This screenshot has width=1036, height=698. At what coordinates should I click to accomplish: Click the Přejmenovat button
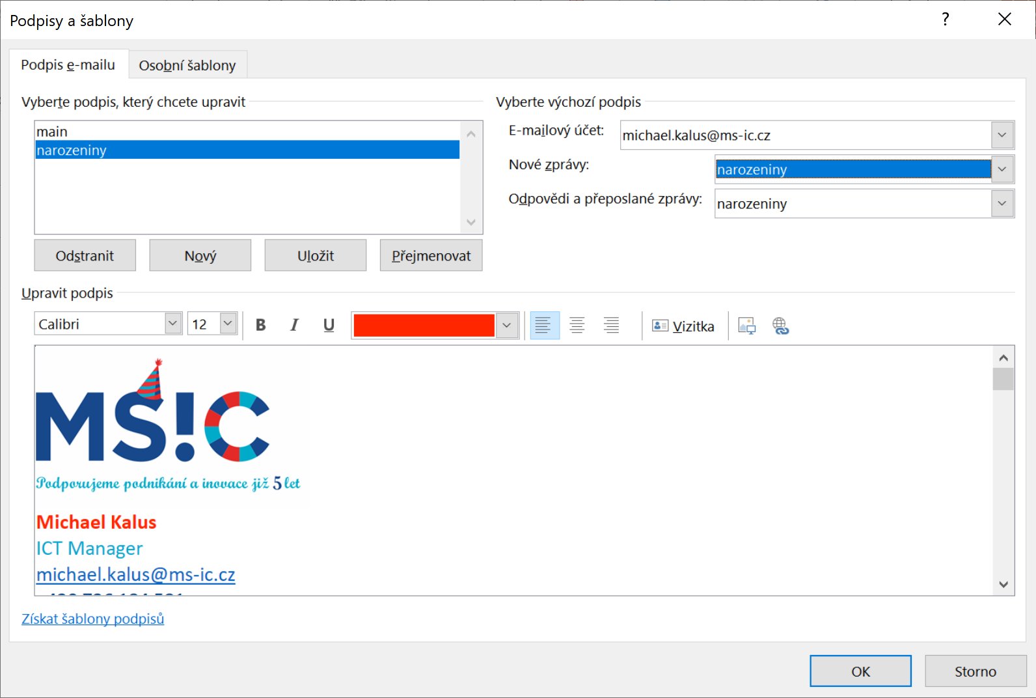[x=431, y=255]
